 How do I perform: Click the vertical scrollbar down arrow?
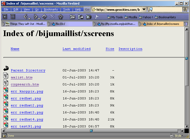(186, 126)
